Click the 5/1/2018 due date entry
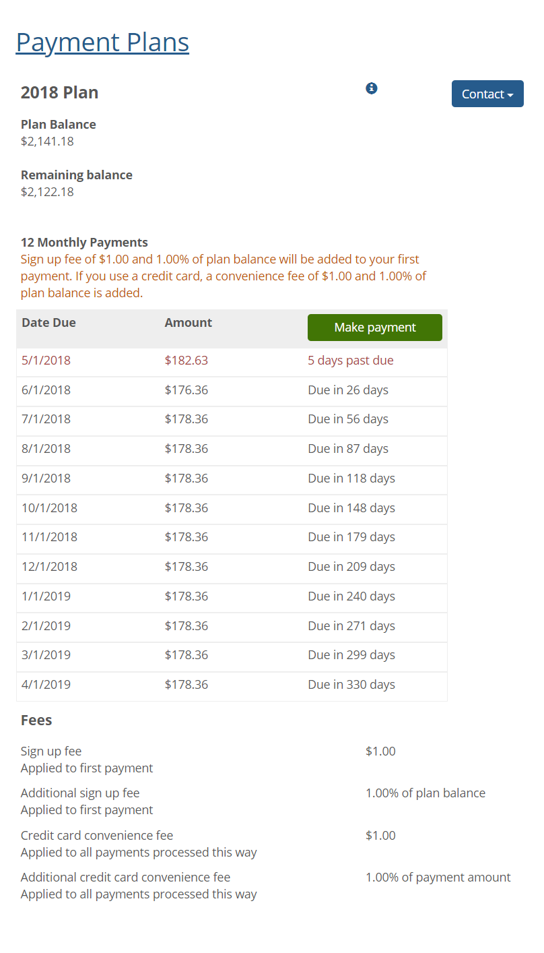The width and height of the screenshot is (544, 953). click(x=45, y=361)
